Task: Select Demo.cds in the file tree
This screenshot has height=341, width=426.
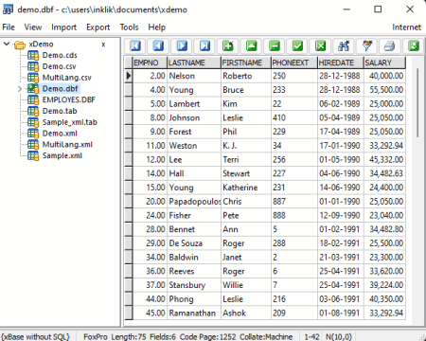Action: 60,55
